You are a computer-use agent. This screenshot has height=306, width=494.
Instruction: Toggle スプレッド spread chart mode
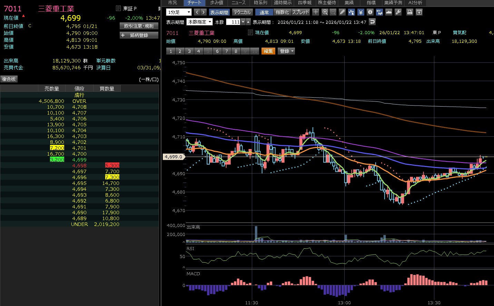tap(301, 12)
